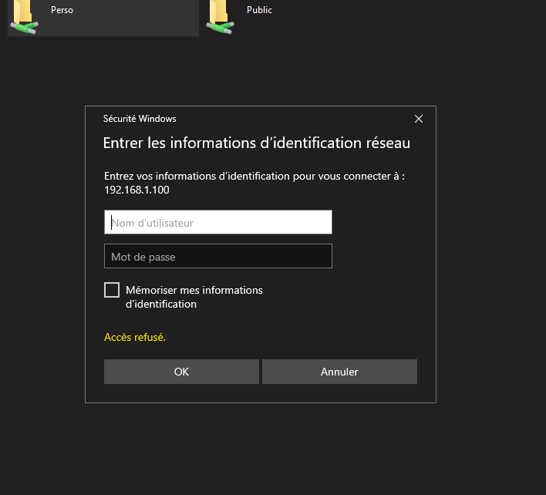Tick the Mémoriser mes informations checkbox

[x=112, y=290]
